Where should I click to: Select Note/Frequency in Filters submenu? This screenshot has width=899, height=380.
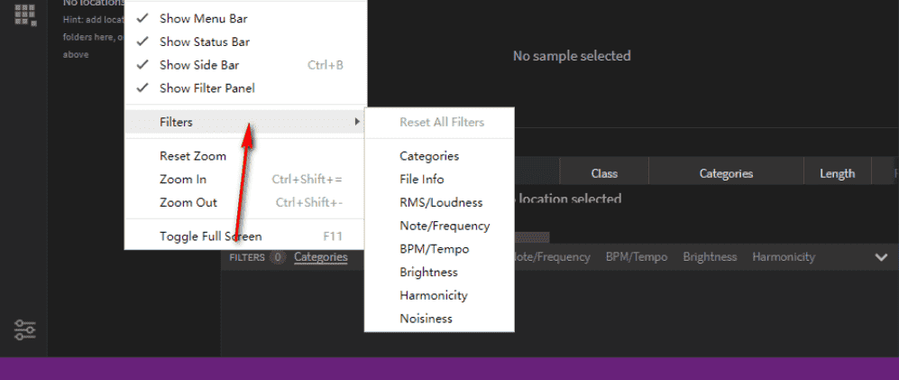pos(439,226)
